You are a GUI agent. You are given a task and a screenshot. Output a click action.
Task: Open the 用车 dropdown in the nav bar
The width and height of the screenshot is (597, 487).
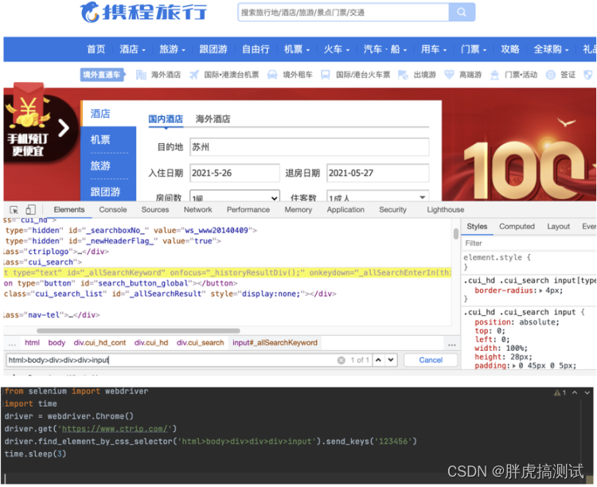click(x=434, y=49)
